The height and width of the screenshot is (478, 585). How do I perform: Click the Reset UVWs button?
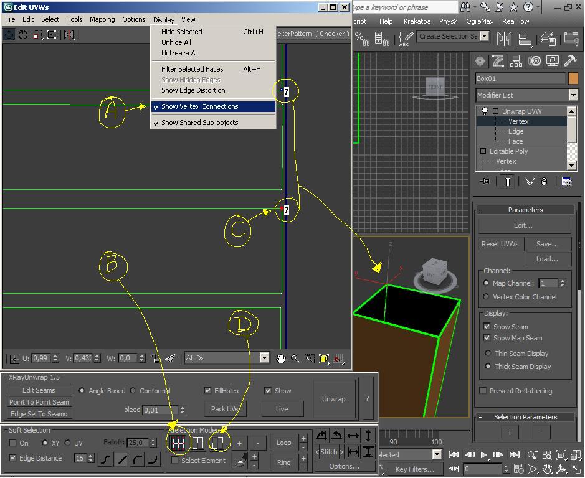coord(500,244)
